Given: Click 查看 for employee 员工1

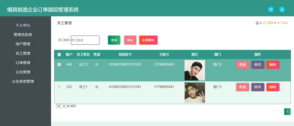Looking at the screenshot, I should click(x=243, y=87).
